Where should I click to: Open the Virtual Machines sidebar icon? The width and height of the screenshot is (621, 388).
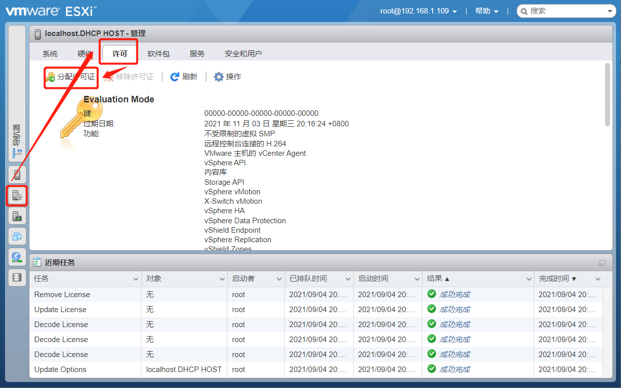click(x=17, y=237)
